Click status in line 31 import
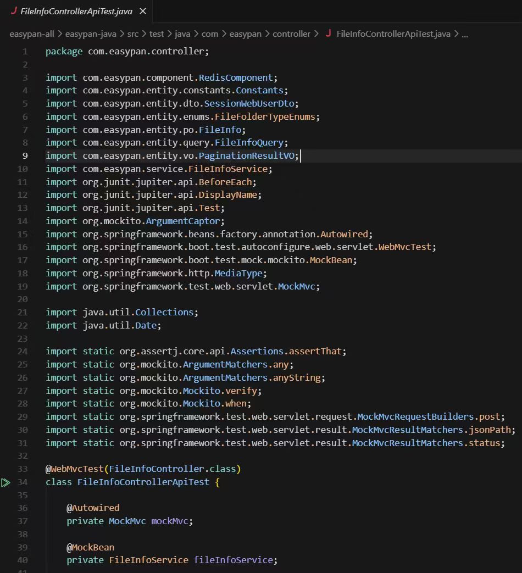 tap(484, 443)
